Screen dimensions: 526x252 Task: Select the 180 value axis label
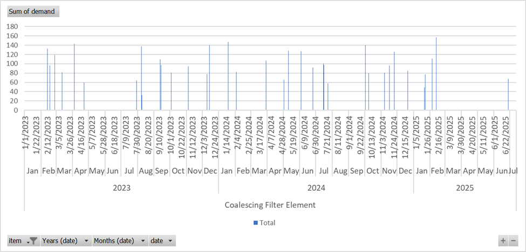[13, 26]
